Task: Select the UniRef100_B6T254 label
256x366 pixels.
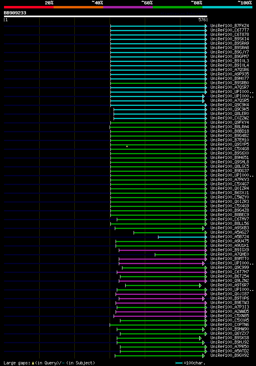Action: pos(230,276)
